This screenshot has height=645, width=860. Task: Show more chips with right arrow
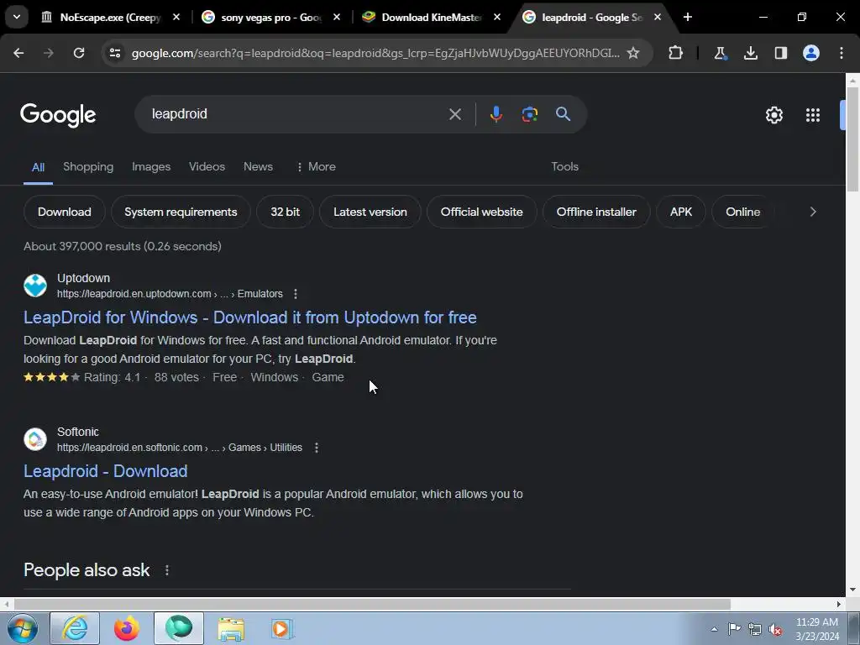(x=813, y=212)
